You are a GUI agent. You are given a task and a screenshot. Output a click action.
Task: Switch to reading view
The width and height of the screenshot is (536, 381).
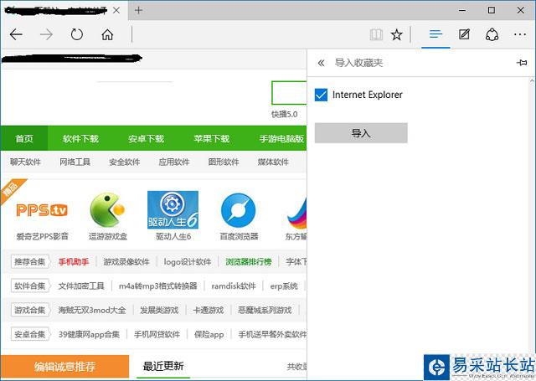376,34
